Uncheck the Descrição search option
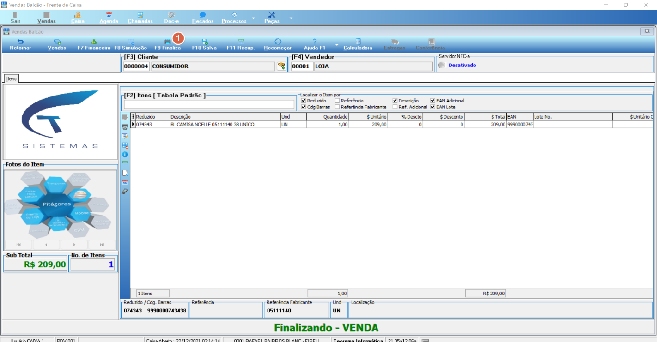657x342 pixels. point(395,101)
